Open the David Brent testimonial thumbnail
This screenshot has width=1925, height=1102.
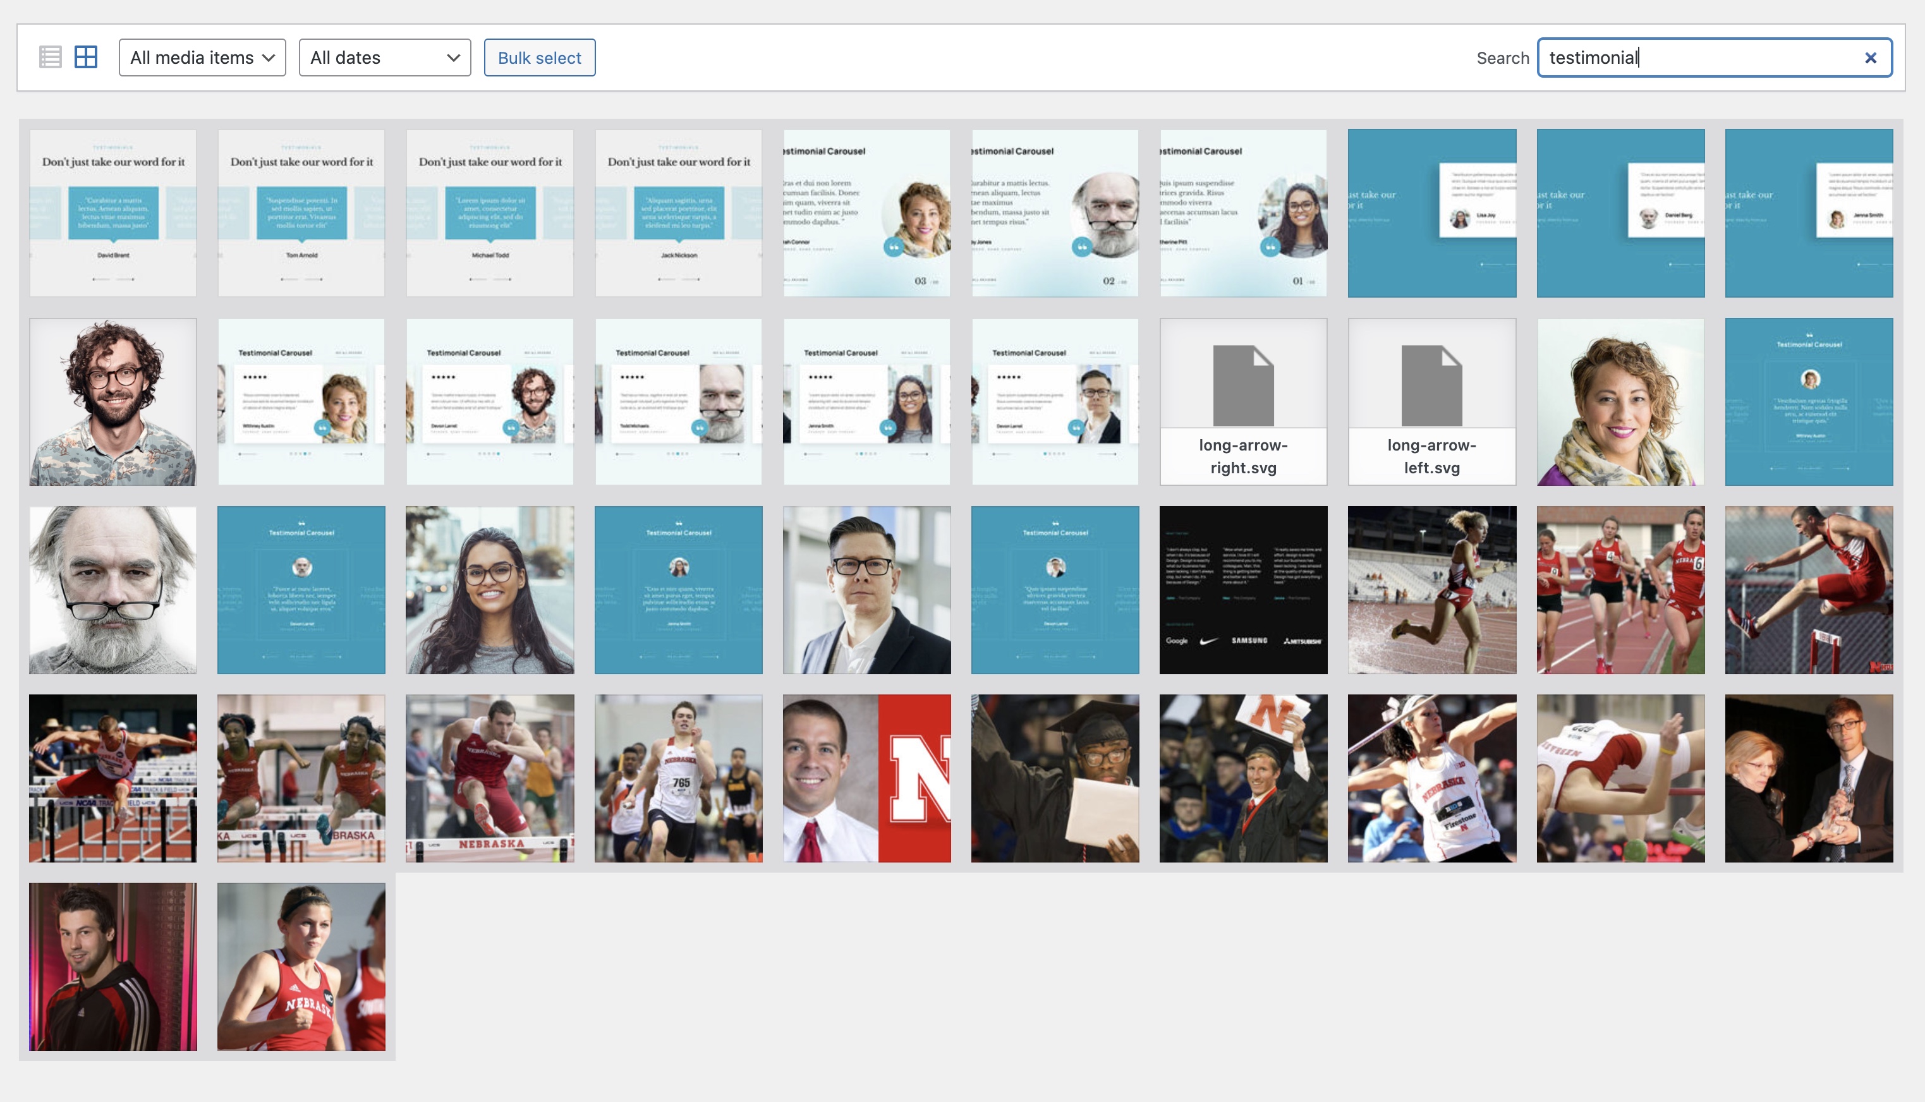[112, 214]
